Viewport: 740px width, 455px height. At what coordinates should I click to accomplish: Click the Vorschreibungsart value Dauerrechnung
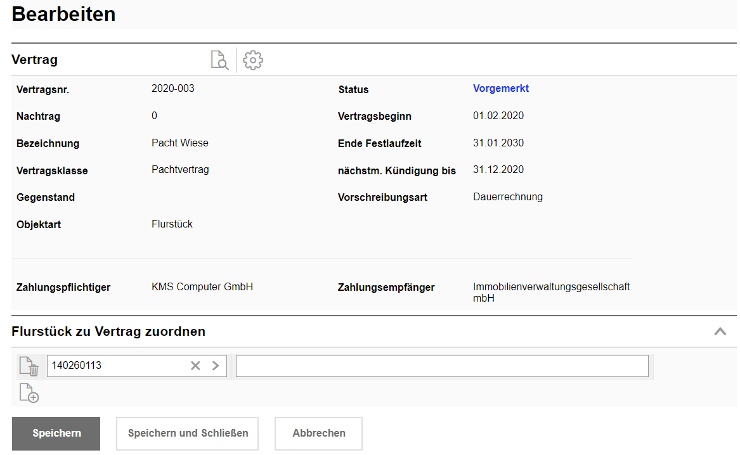click(x=507, y=196)
